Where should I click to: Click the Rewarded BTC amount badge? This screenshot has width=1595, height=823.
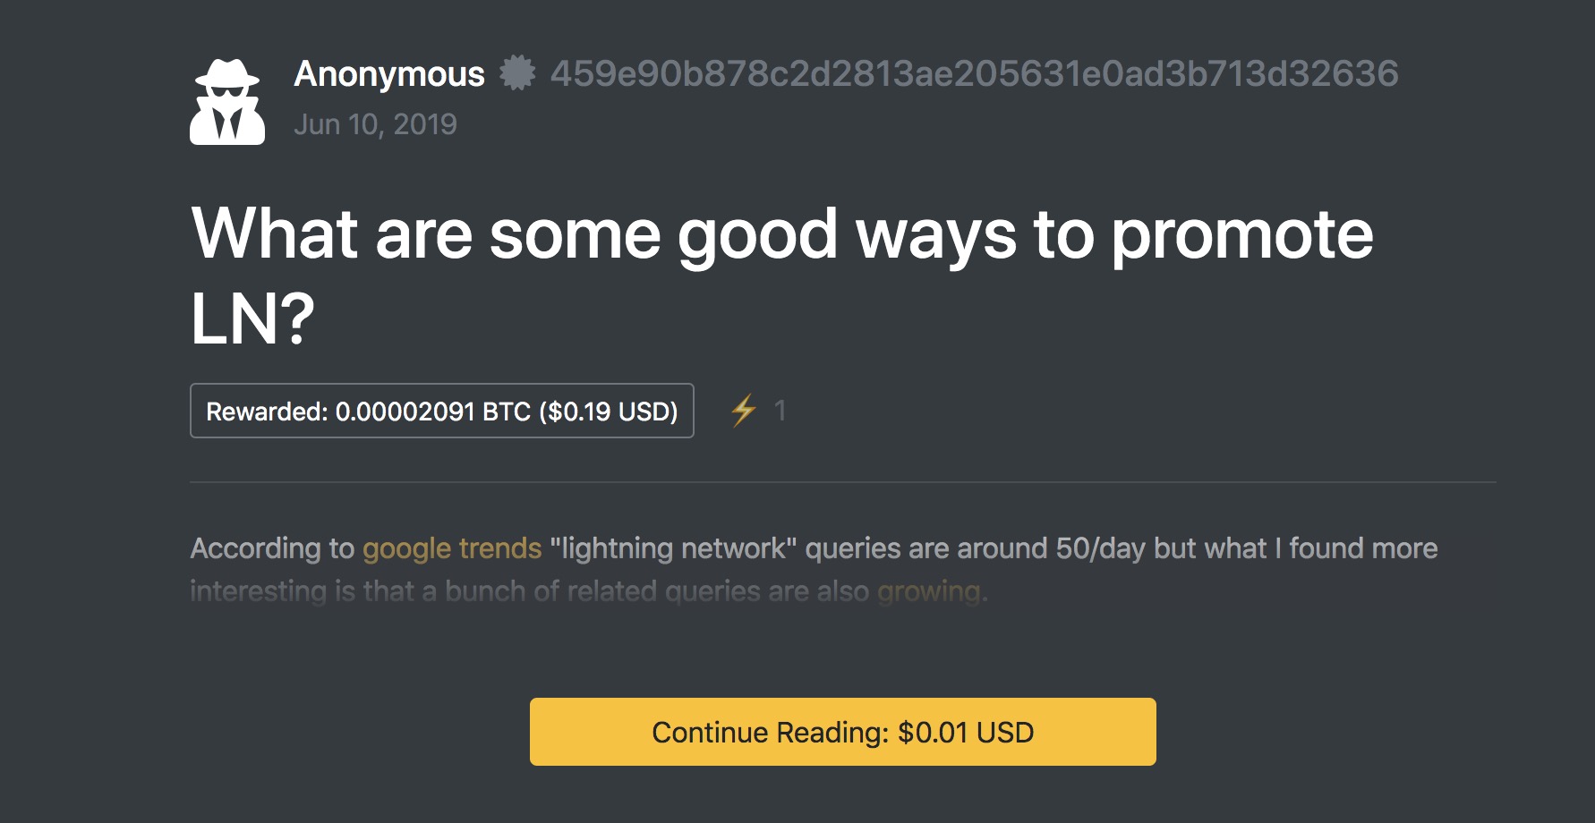click(442, 411)
